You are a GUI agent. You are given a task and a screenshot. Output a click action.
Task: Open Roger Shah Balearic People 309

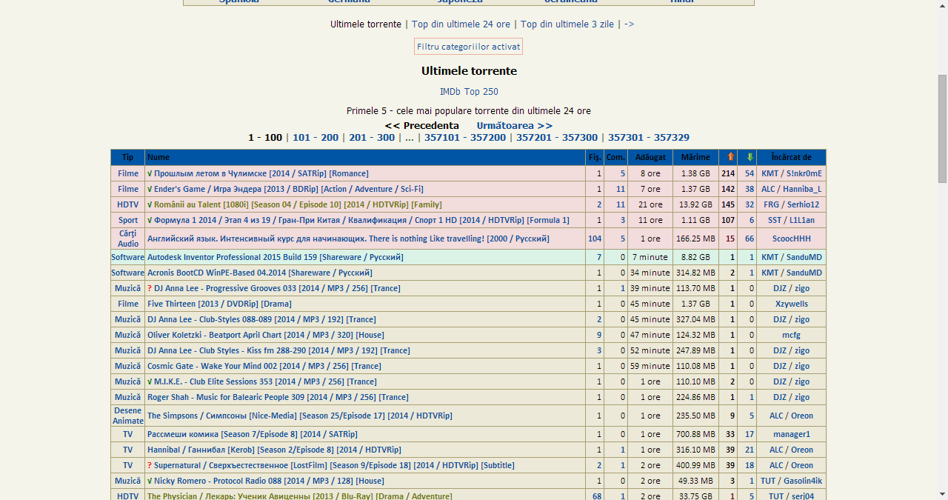tap(278, 397)
